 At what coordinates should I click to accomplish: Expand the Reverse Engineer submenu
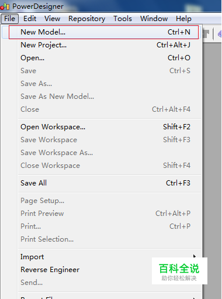coord(110,270)
